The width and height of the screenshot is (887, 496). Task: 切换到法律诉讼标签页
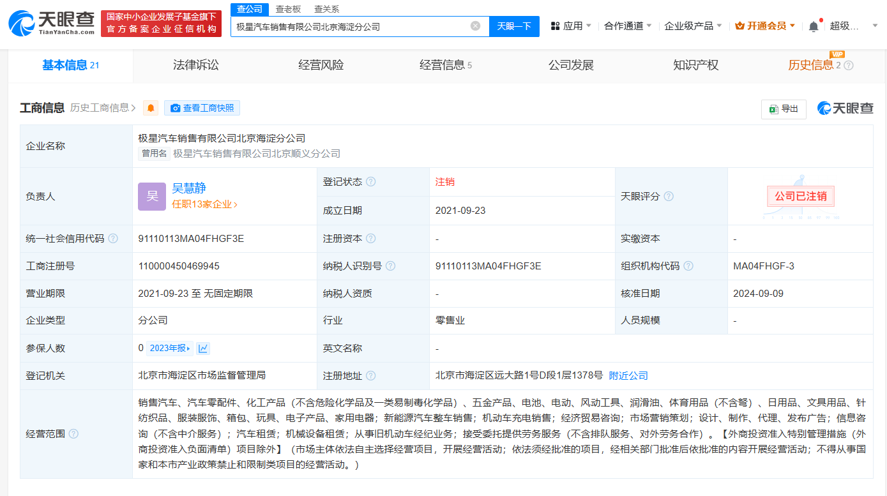[x=195, y=65]
